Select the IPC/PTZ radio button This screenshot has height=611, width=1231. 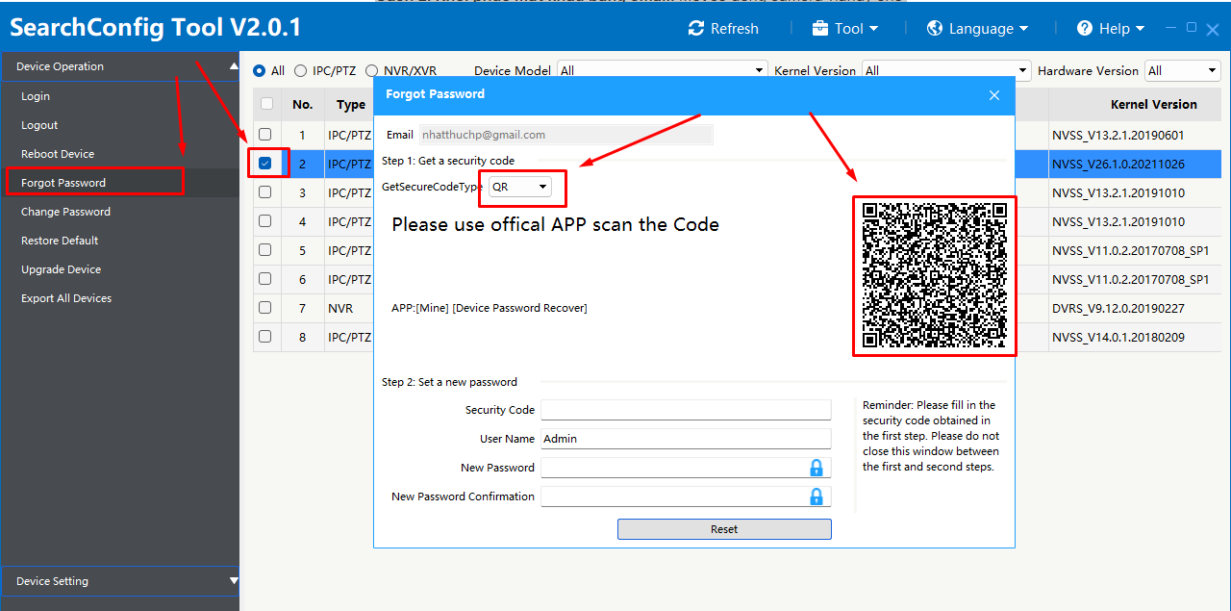pos(300,71)
